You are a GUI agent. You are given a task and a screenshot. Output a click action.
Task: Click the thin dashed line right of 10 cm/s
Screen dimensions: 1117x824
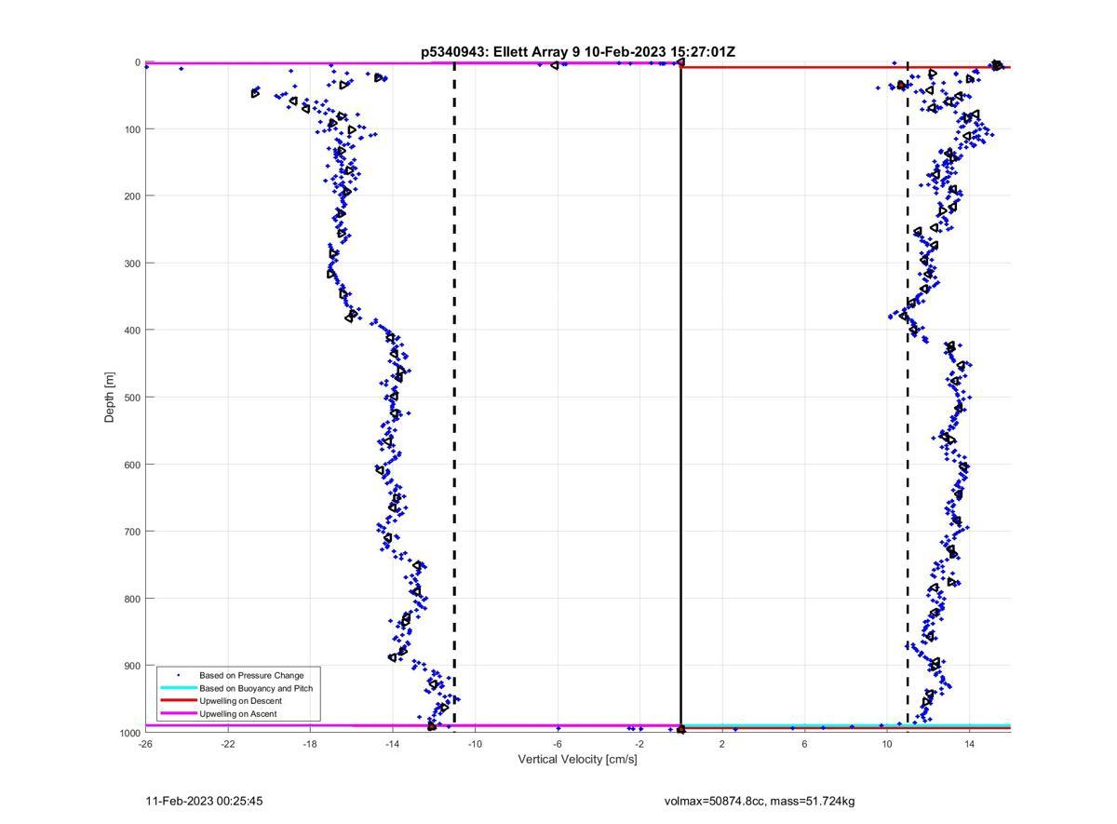[908, 398]
